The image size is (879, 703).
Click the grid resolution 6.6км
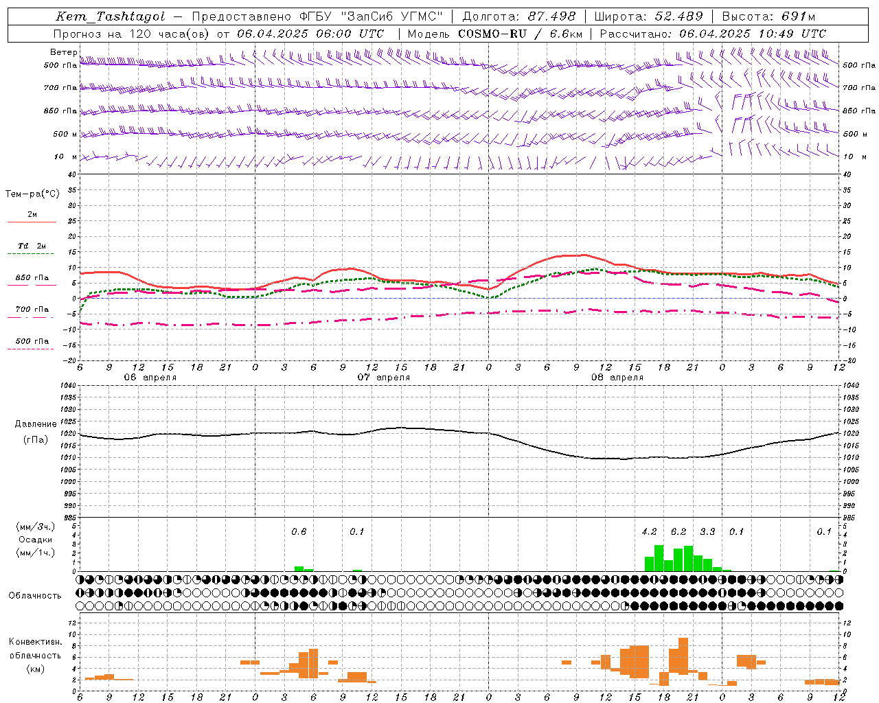click(x=566, y=34)
